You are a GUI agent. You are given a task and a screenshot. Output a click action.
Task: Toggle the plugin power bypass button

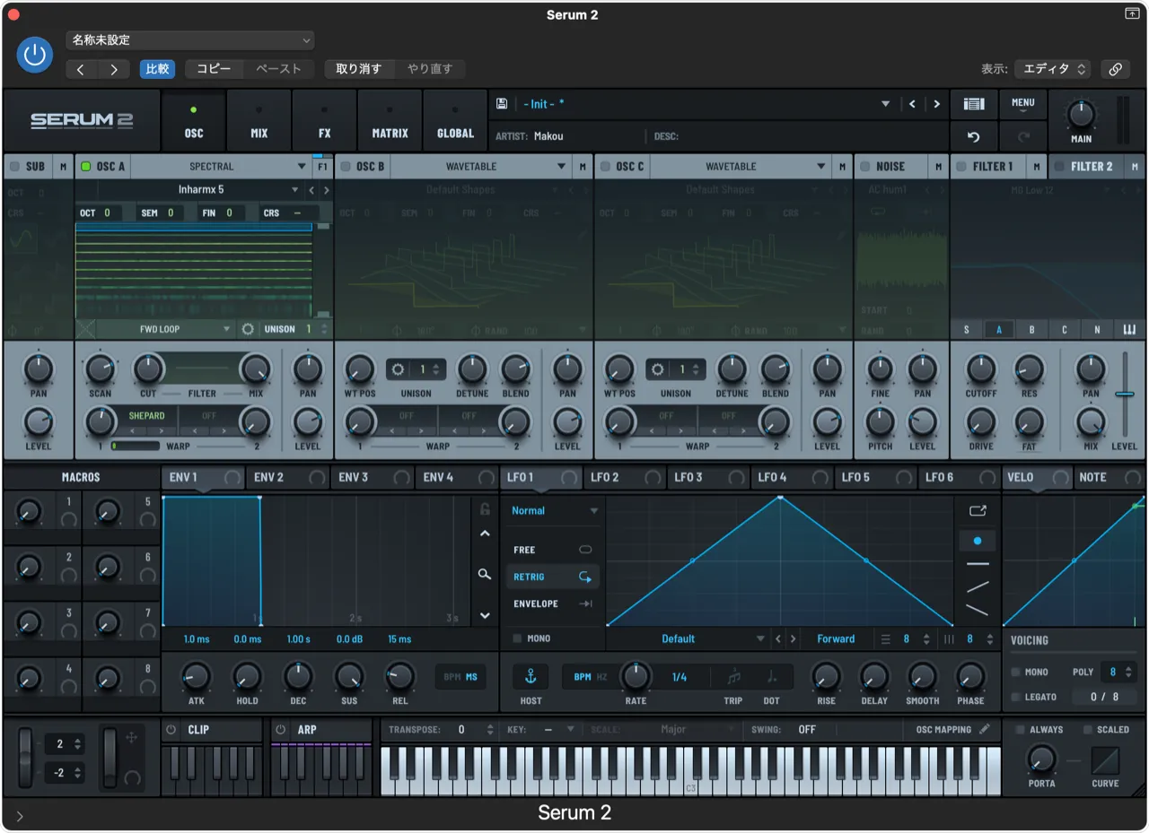[x=34, y=56]
